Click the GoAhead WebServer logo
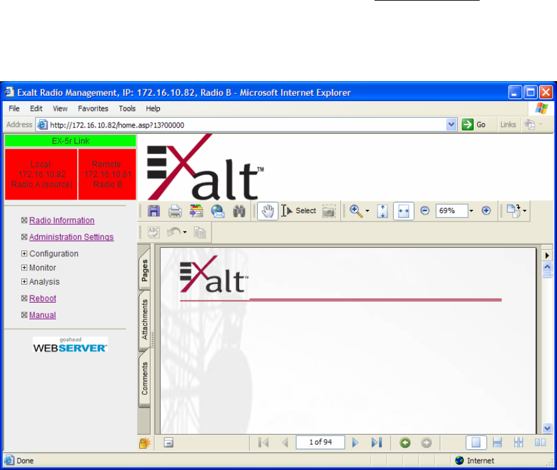 coord(70,345)
